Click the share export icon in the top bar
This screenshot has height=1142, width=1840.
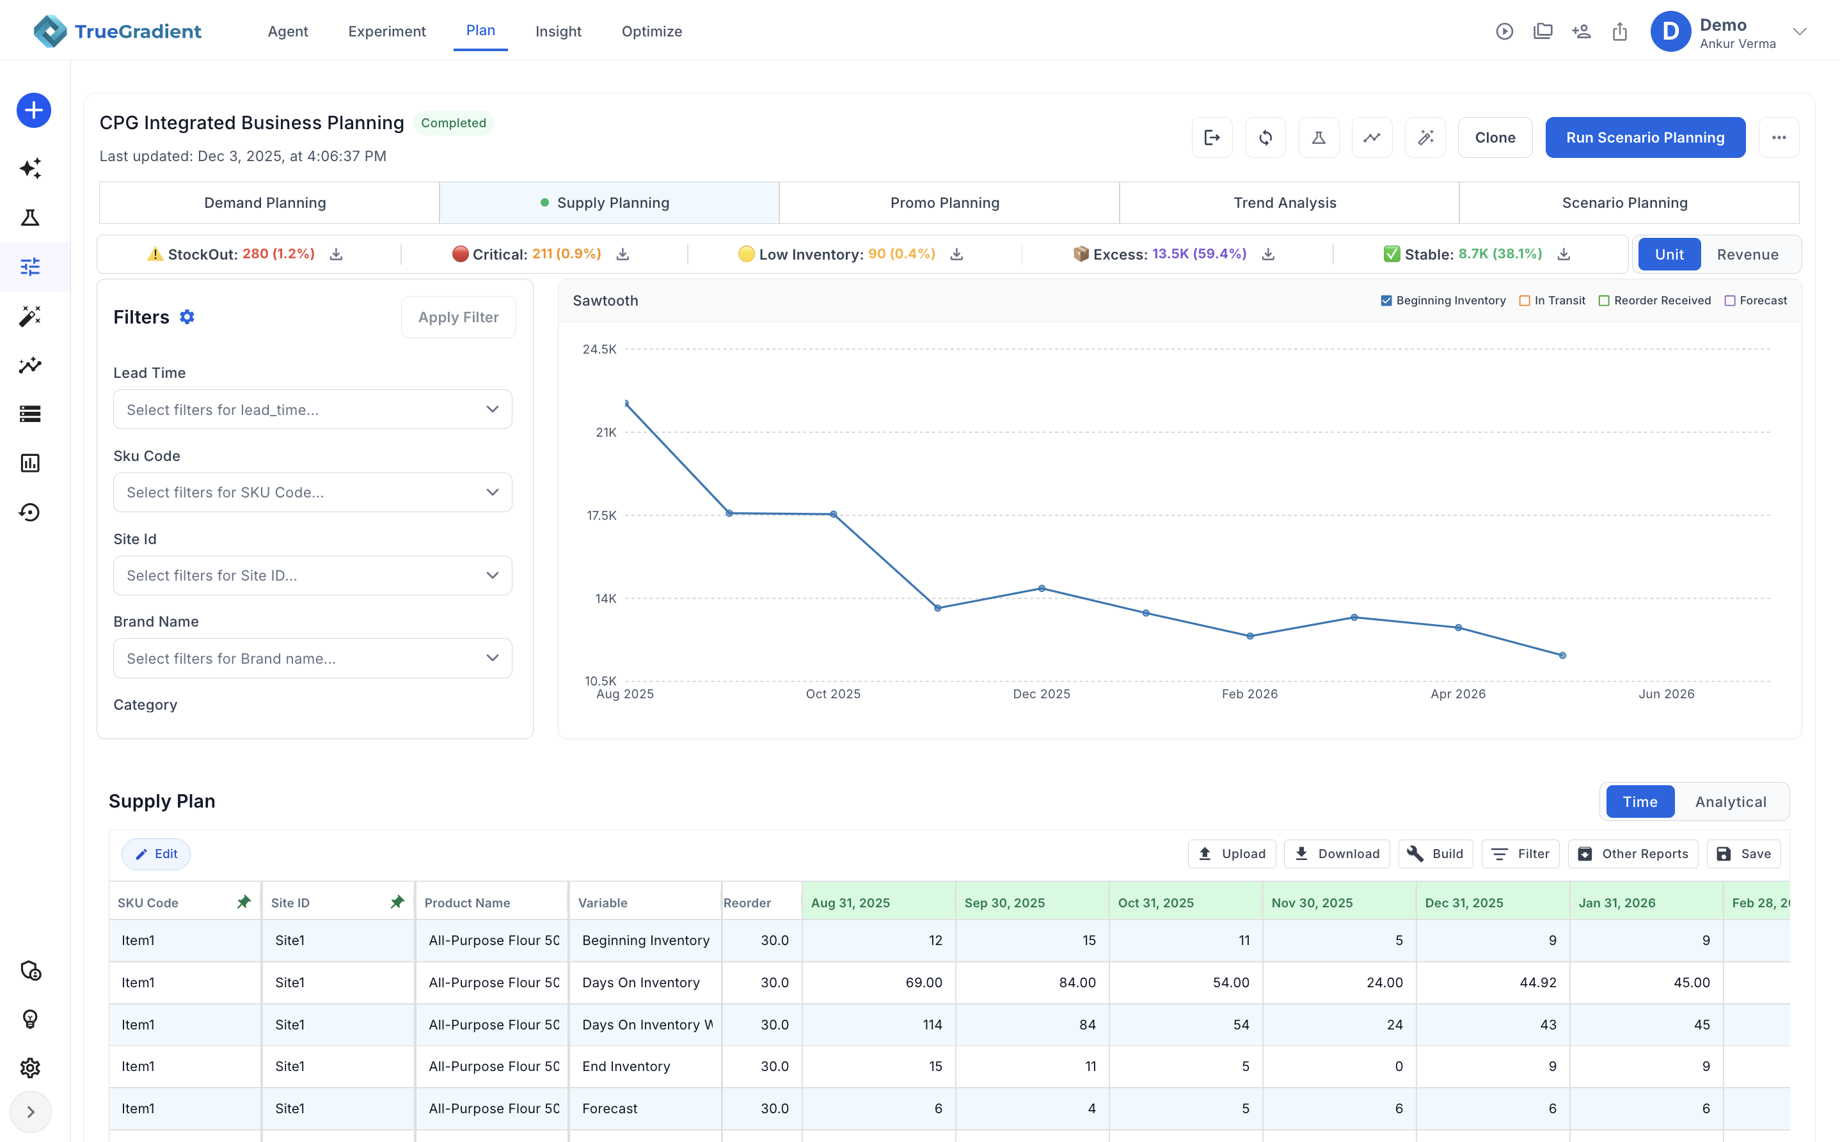pyautogui.click(x=1619, y=31)
